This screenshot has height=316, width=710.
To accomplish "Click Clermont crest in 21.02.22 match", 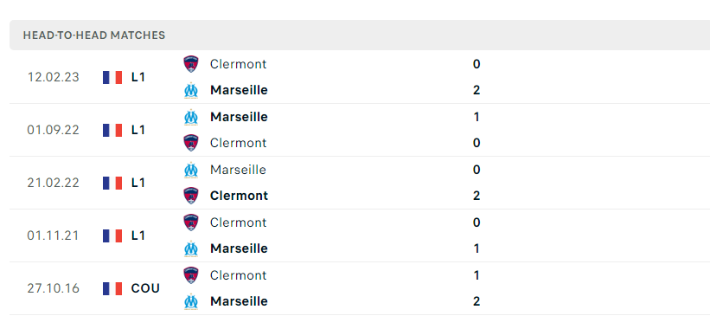I will 190,196.
